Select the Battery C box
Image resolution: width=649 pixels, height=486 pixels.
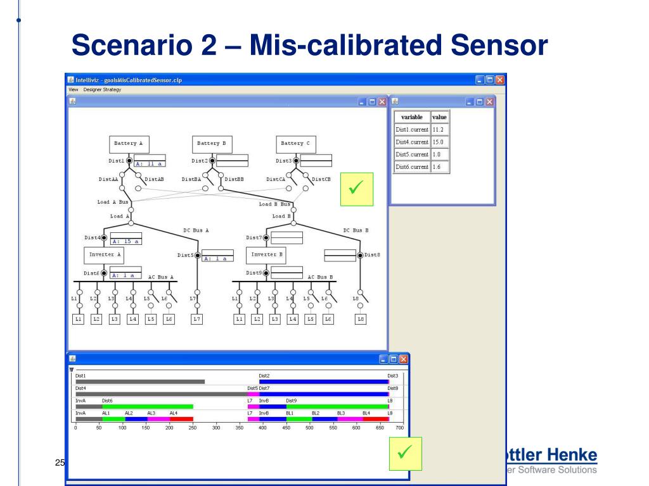click(295, 144)
